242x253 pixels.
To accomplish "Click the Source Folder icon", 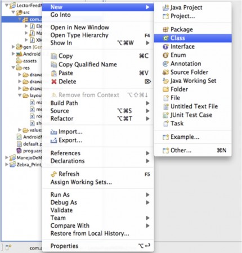I will [x=165, y=73].
